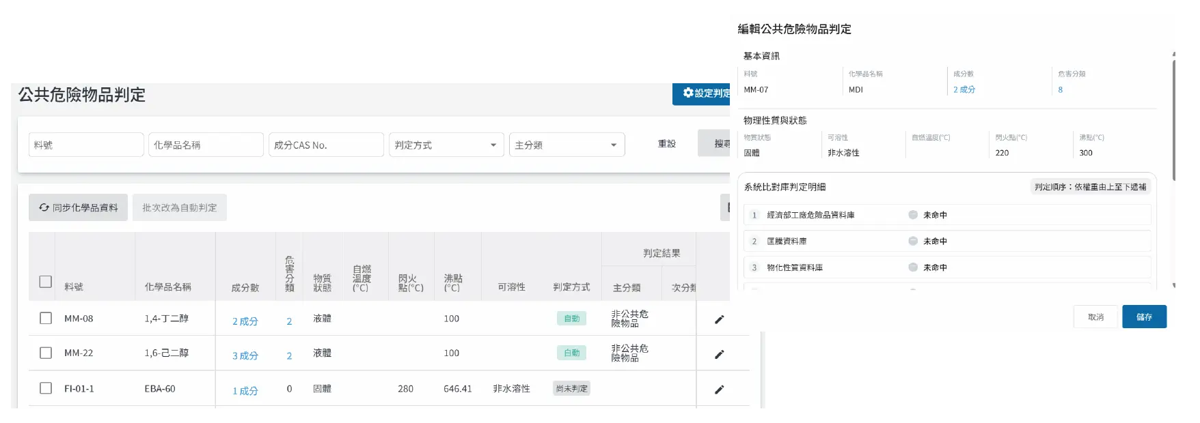Click the sync icon in 同步化學品資料
Viewport: 1200px width, 423px height.
pos(44,207)
